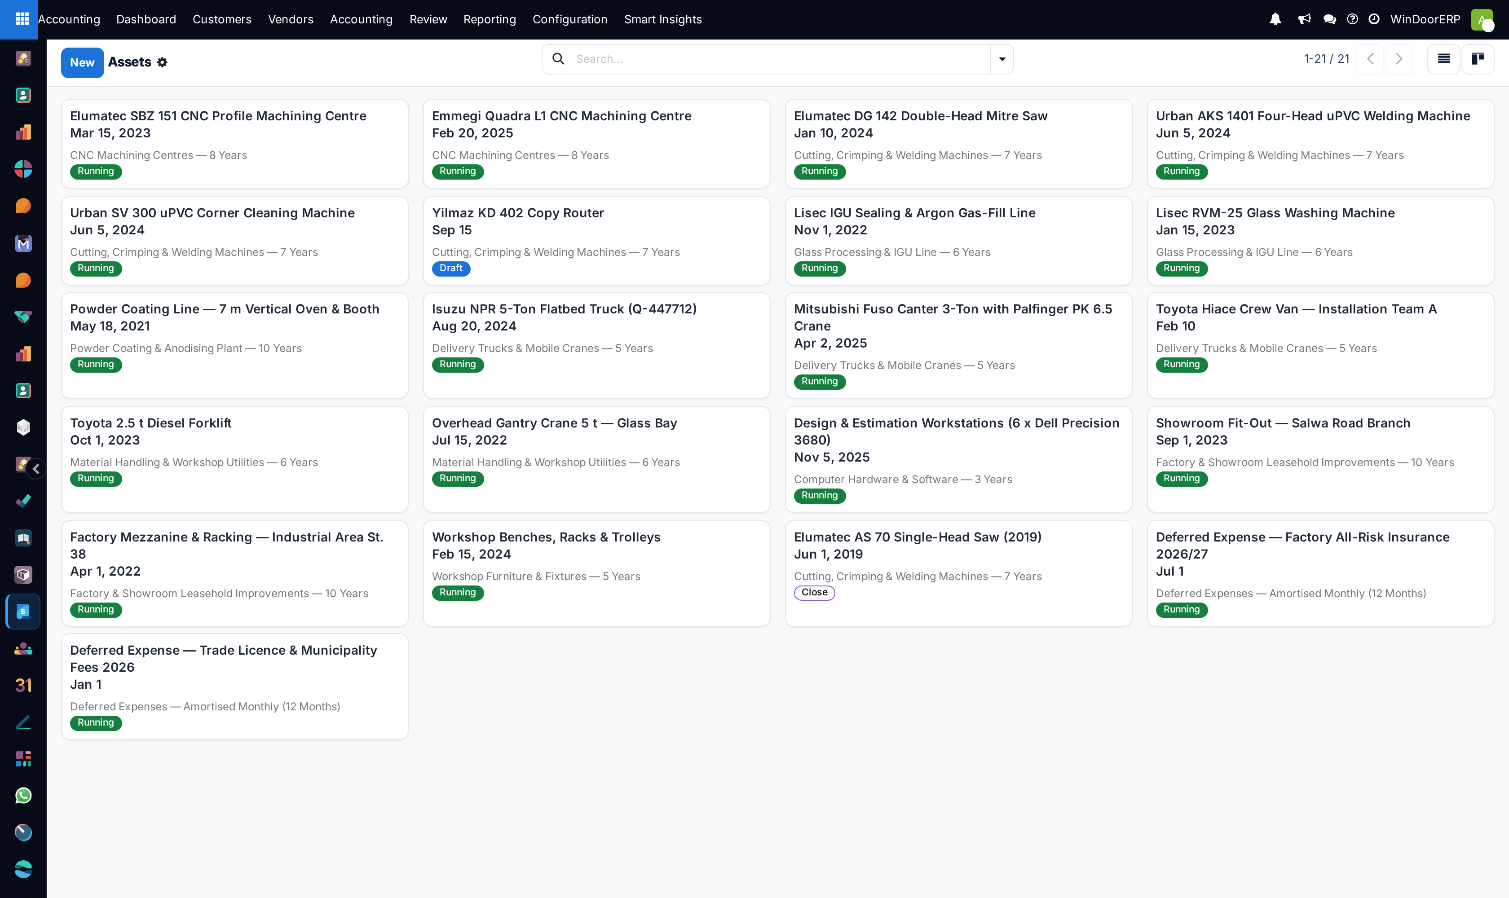Screen dimensions: 1509x898
Task: Click the Close badge on Elumatec AS 70
Action: [x=814, y=592]
